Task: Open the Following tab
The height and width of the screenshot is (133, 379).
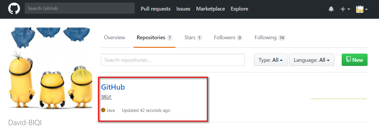Action: (270, 37)
